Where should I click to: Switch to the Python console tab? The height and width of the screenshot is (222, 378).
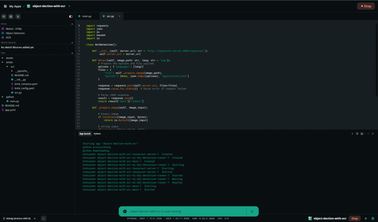[x=97, y=134]
